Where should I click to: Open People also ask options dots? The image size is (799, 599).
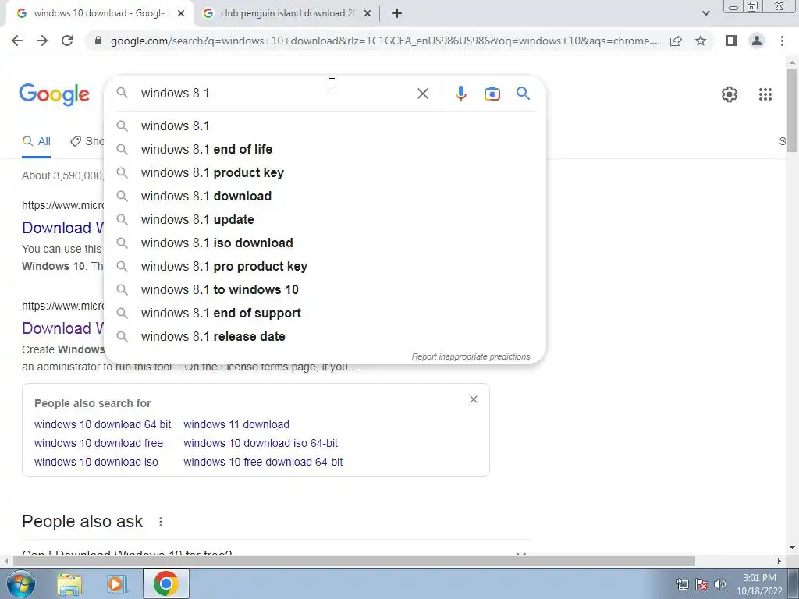161,522
